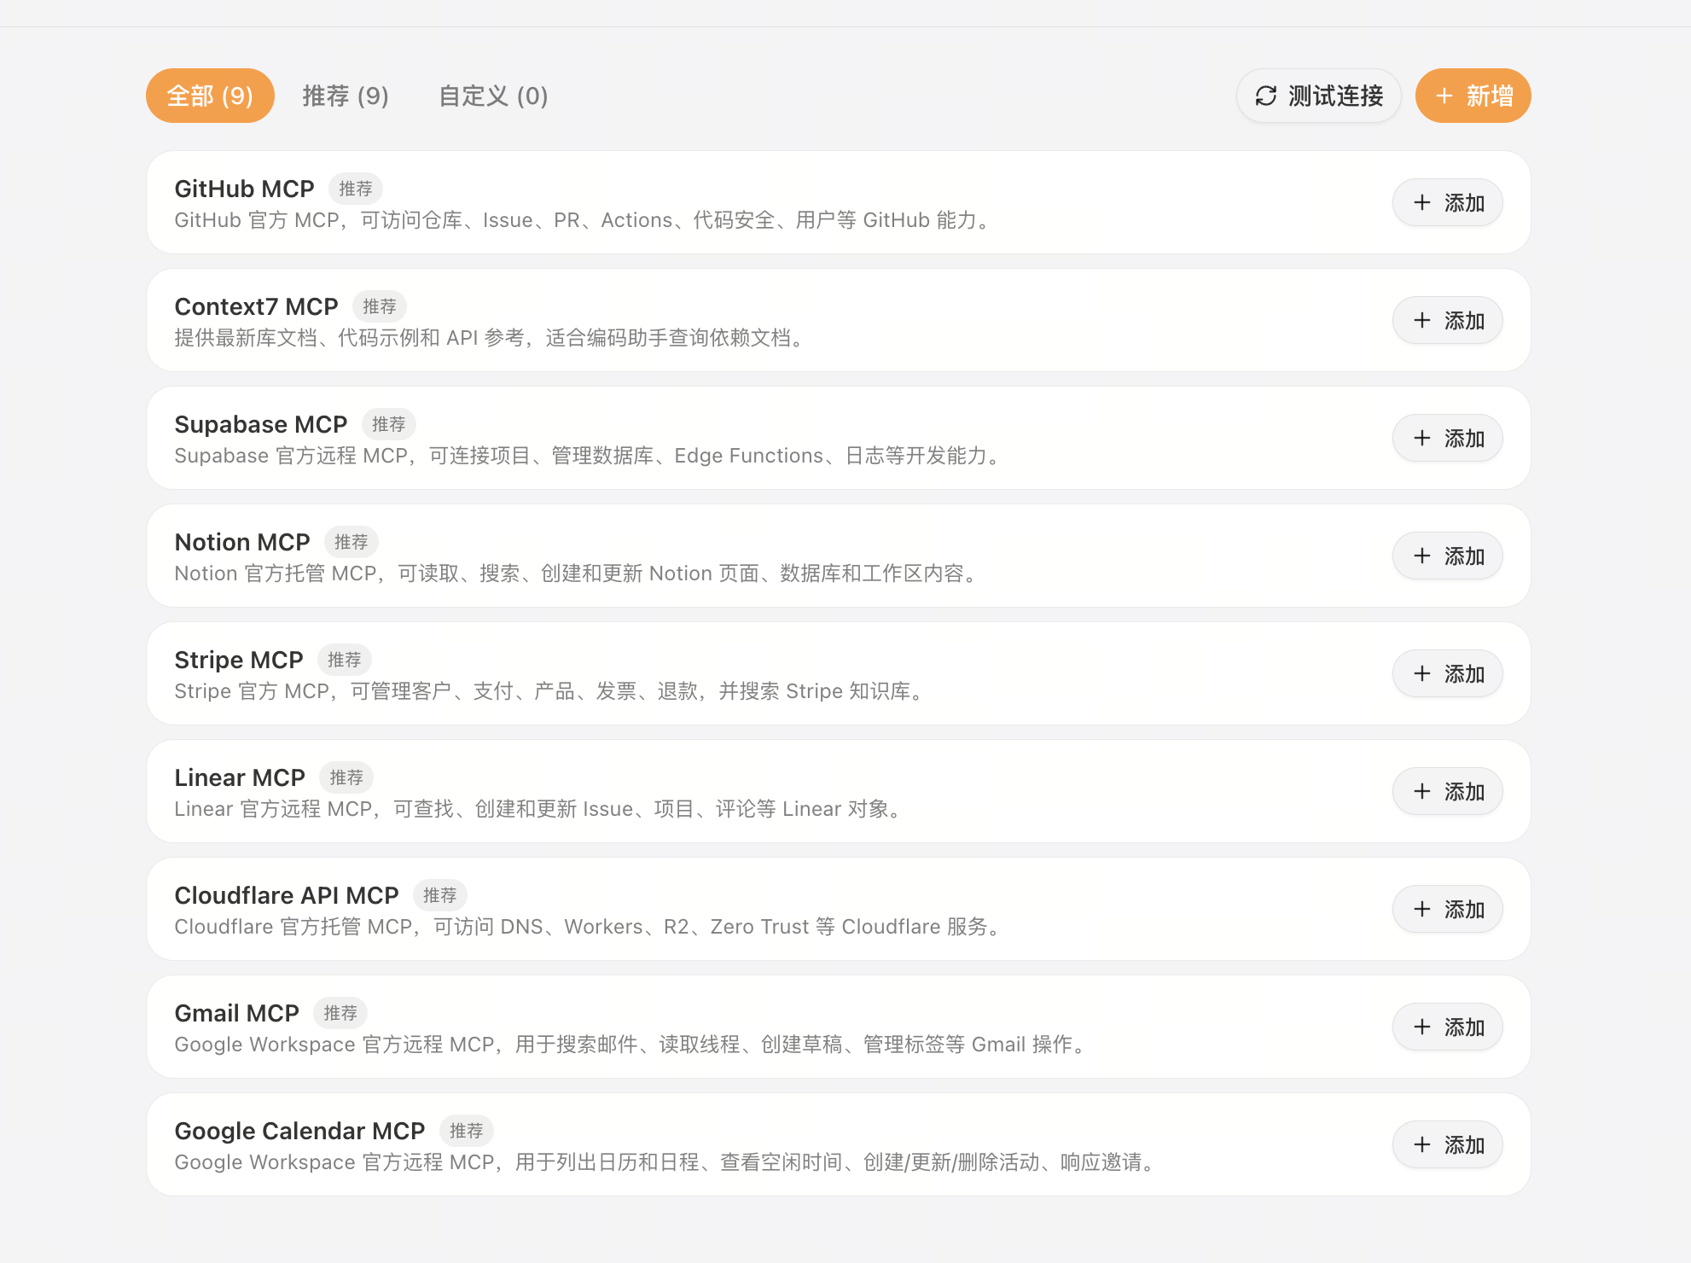
Task: Click the 推荐 badge beside Gmail MCP
Action: click(x=340, y=1013)
